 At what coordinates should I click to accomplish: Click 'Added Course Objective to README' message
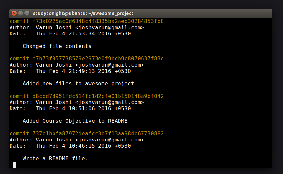click(75, 121)
